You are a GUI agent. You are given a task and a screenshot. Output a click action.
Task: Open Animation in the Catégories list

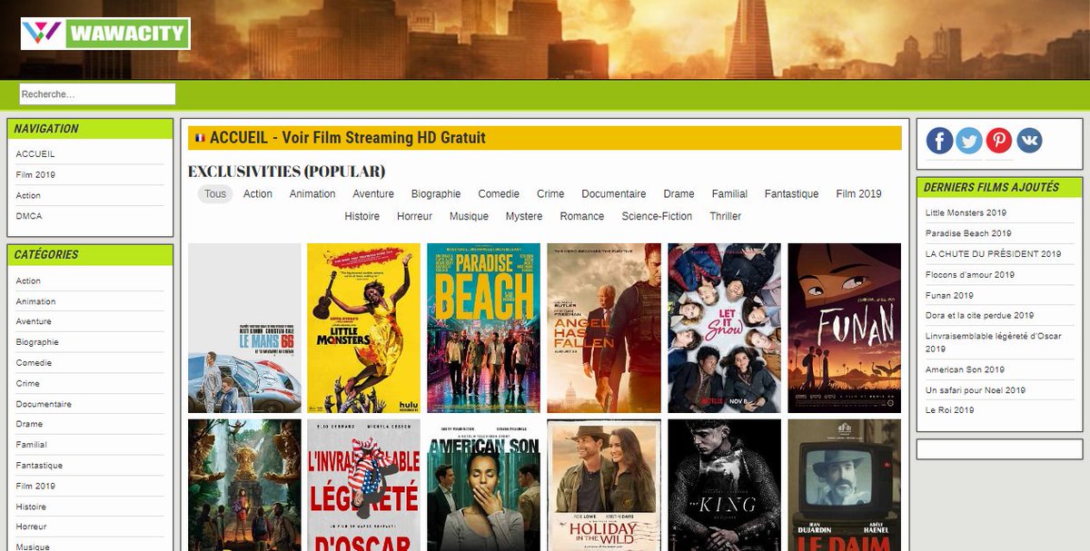pyautogui.click(x=35, y=301)
